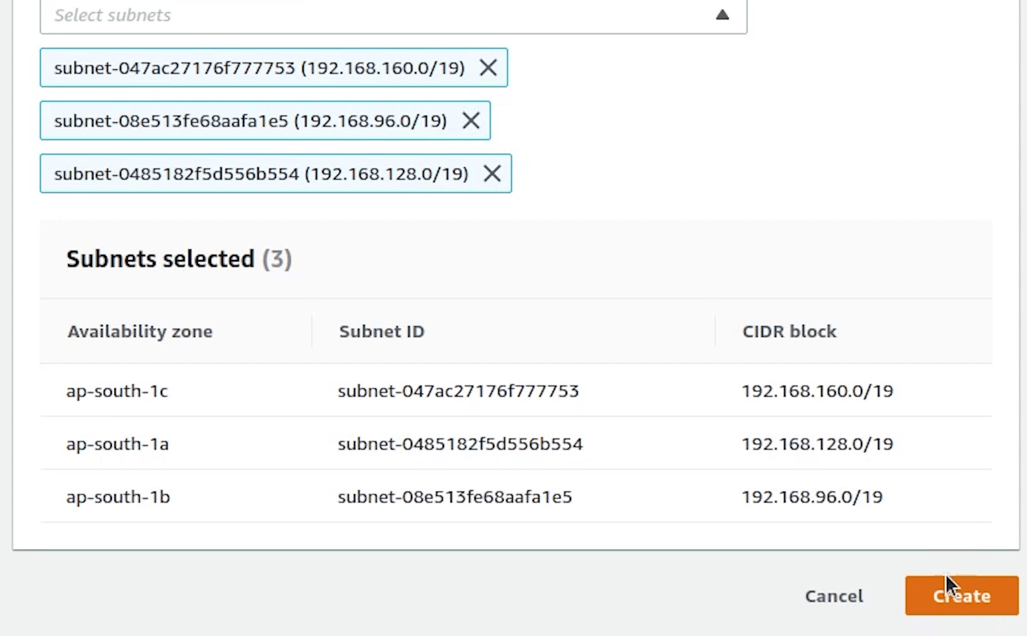Collapse the Select subnets dropdown arrow
1027x636 pixels.
point(722,15)
